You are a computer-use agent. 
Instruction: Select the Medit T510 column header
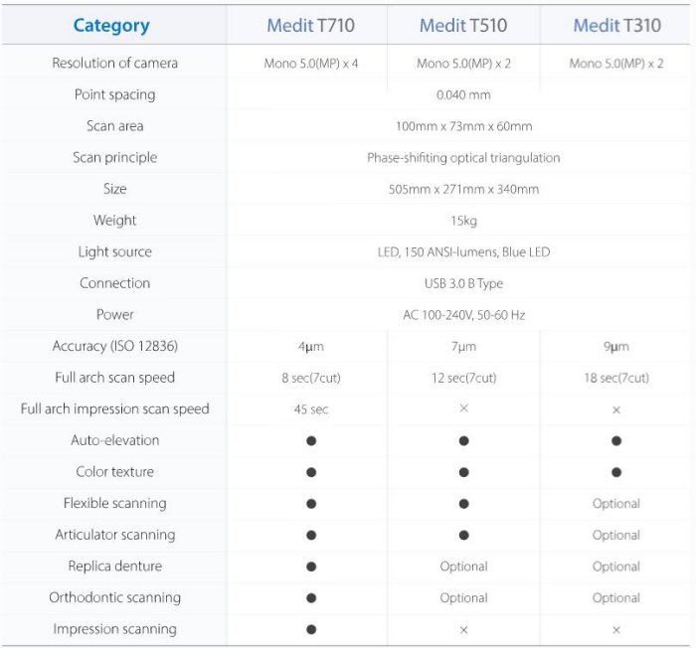[x=463, y=26]
